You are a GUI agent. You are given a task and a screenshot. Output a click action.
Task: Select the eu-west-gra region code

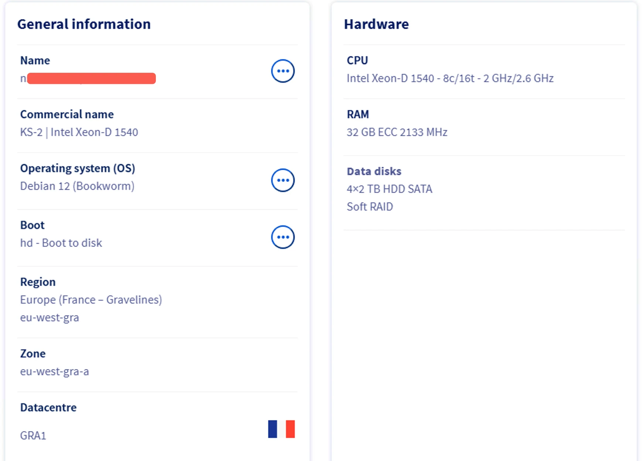(49, 317)
